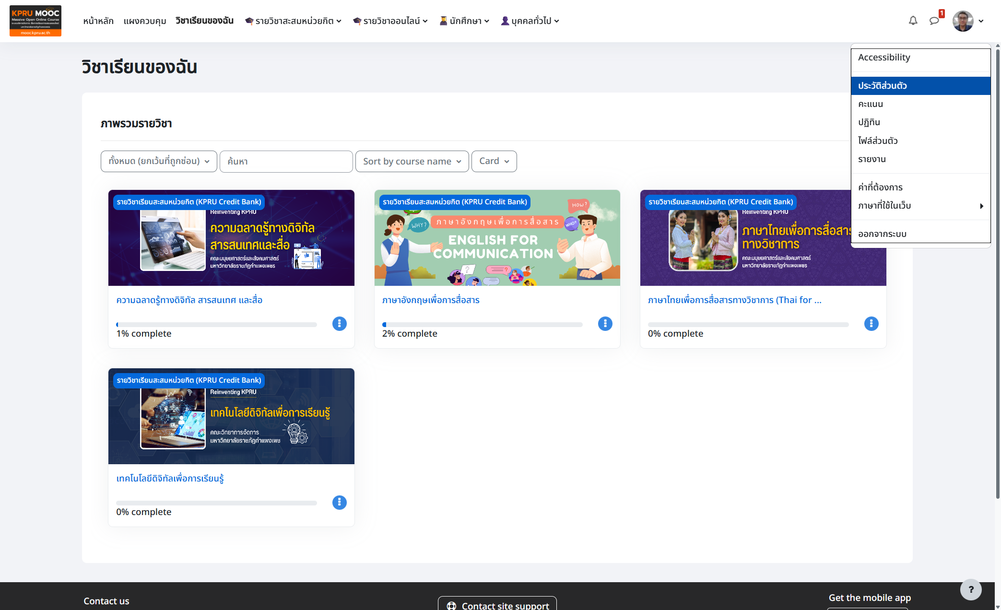The width and height of the screenshot is (1001, 610).
Task: Open วิชาเรียนของฉัน nav link
Action: click(204, 21)
